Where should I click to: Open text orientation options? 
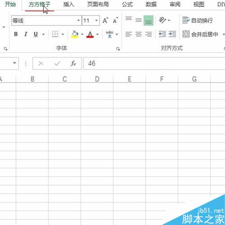tap(164, 20)
